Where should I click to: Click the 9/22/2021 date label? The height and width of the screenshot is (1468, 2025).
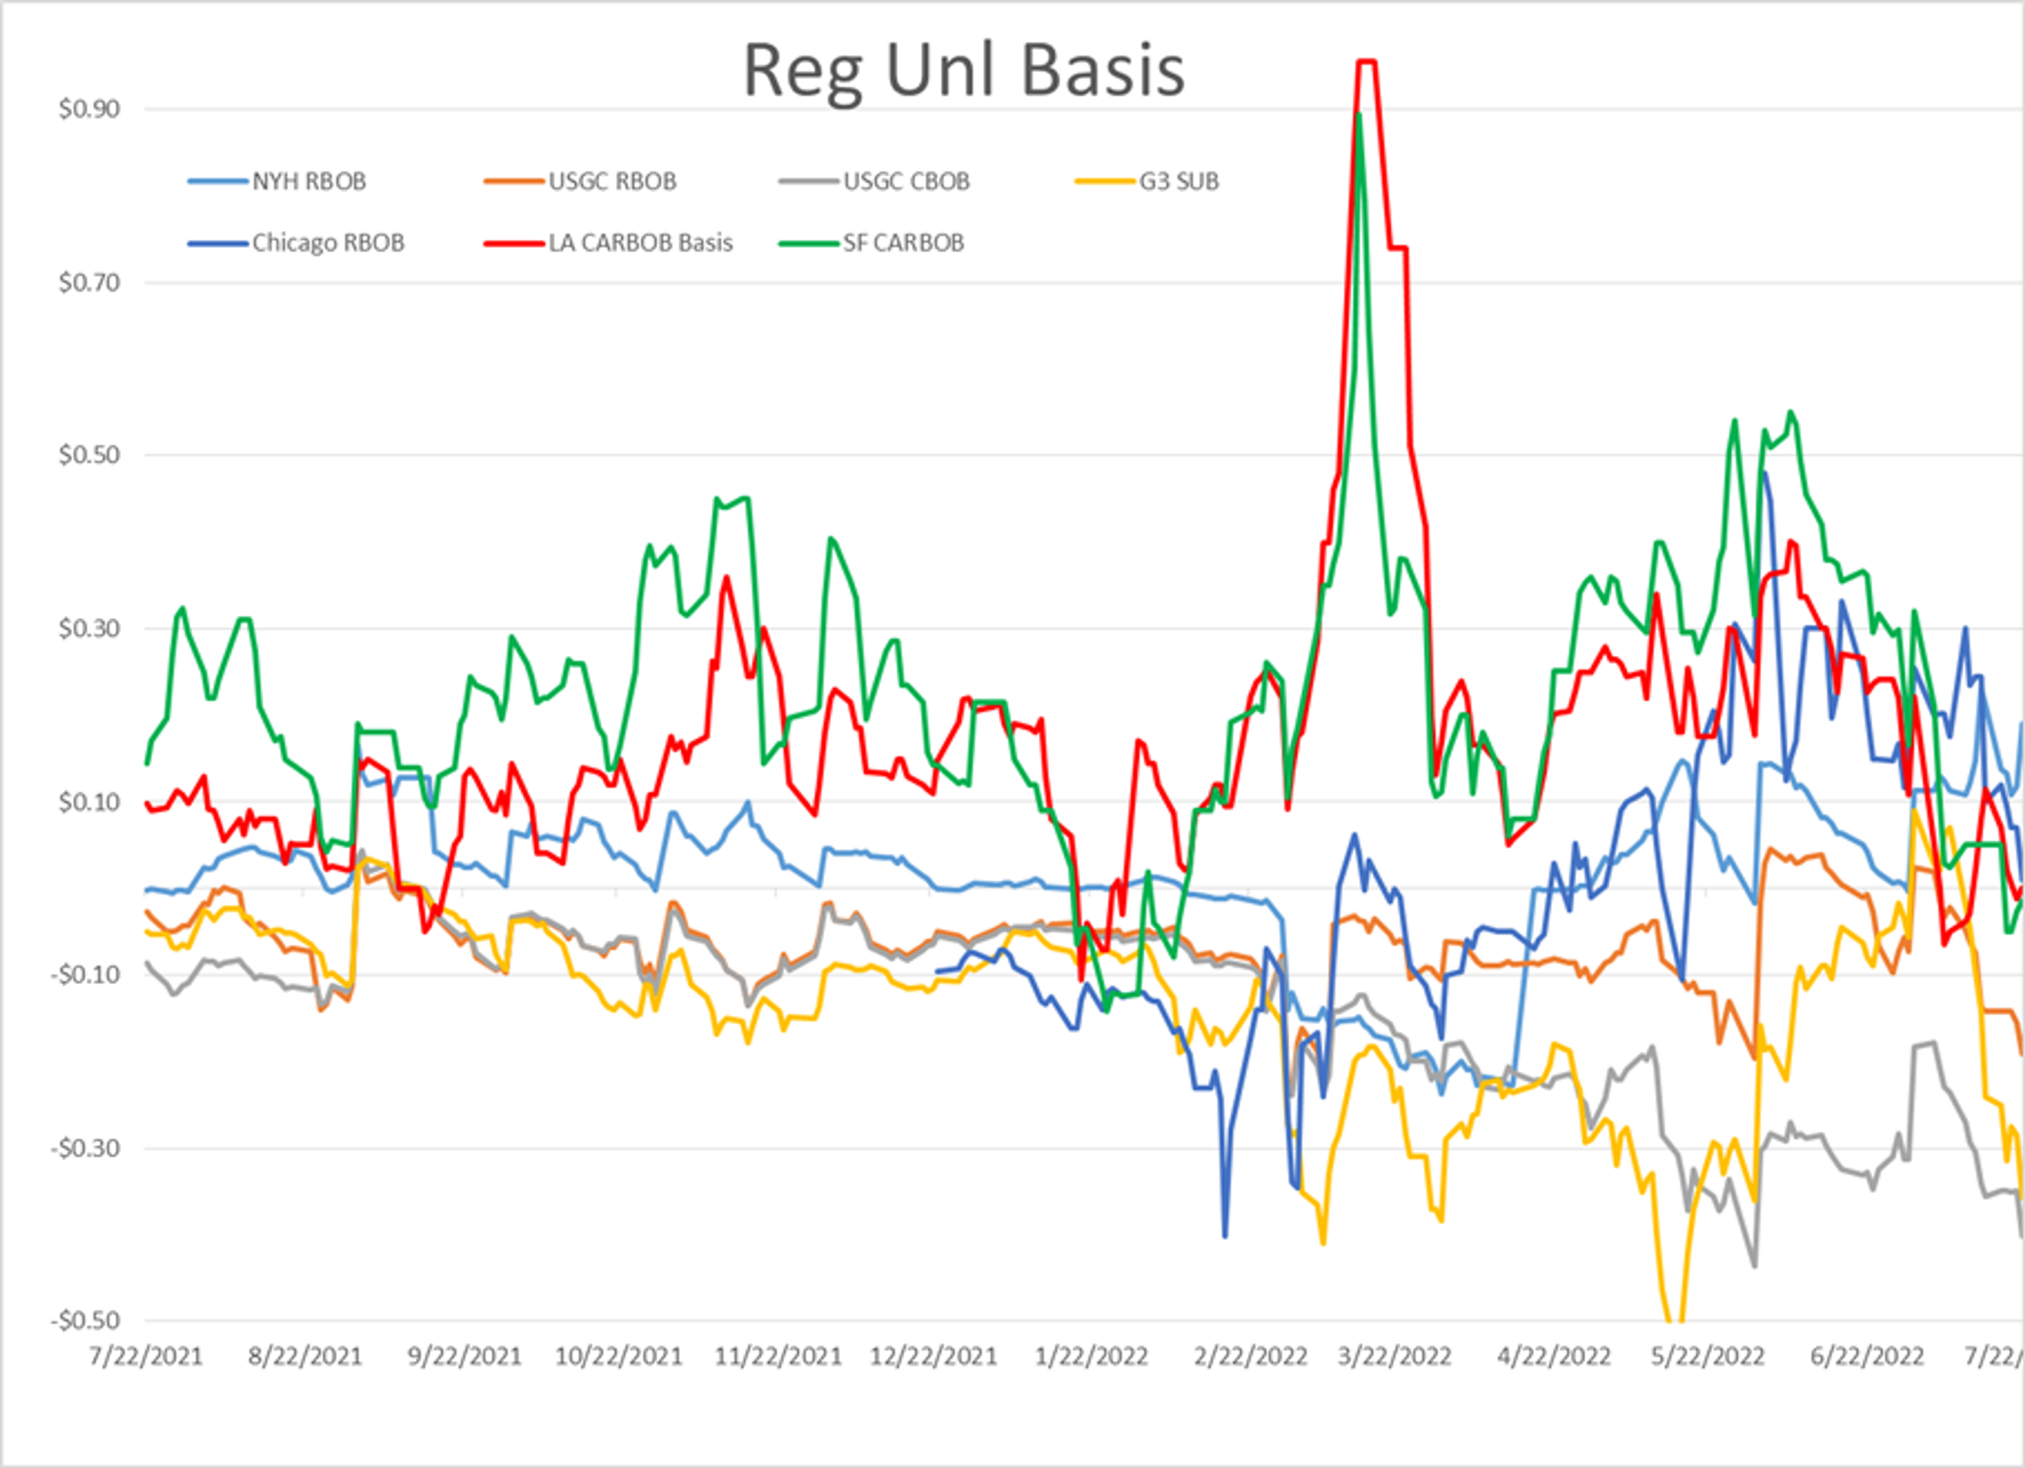pyautogui.click(x=465, y=1357)
